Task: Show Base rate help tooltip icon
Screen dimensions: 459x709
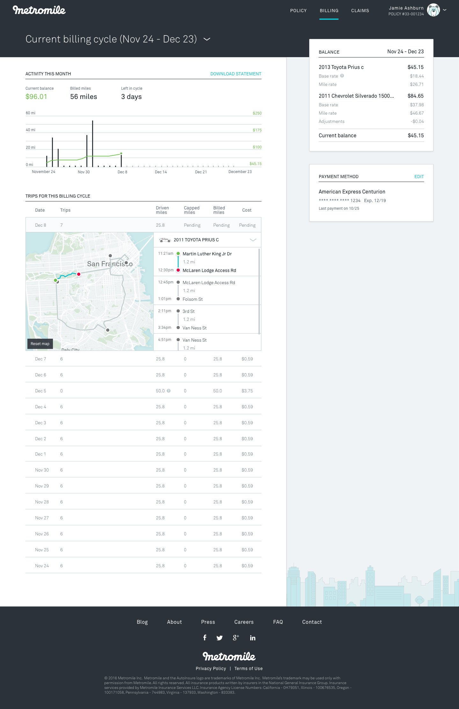Action: pos(342,76)
